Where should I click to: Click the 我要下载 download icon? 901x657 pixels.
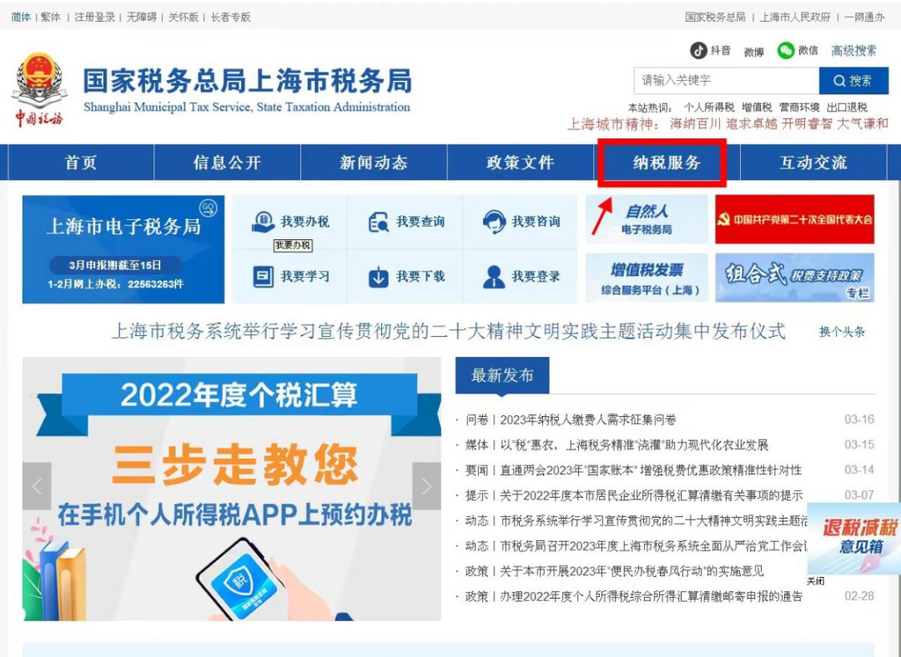(x=378, y=277)
